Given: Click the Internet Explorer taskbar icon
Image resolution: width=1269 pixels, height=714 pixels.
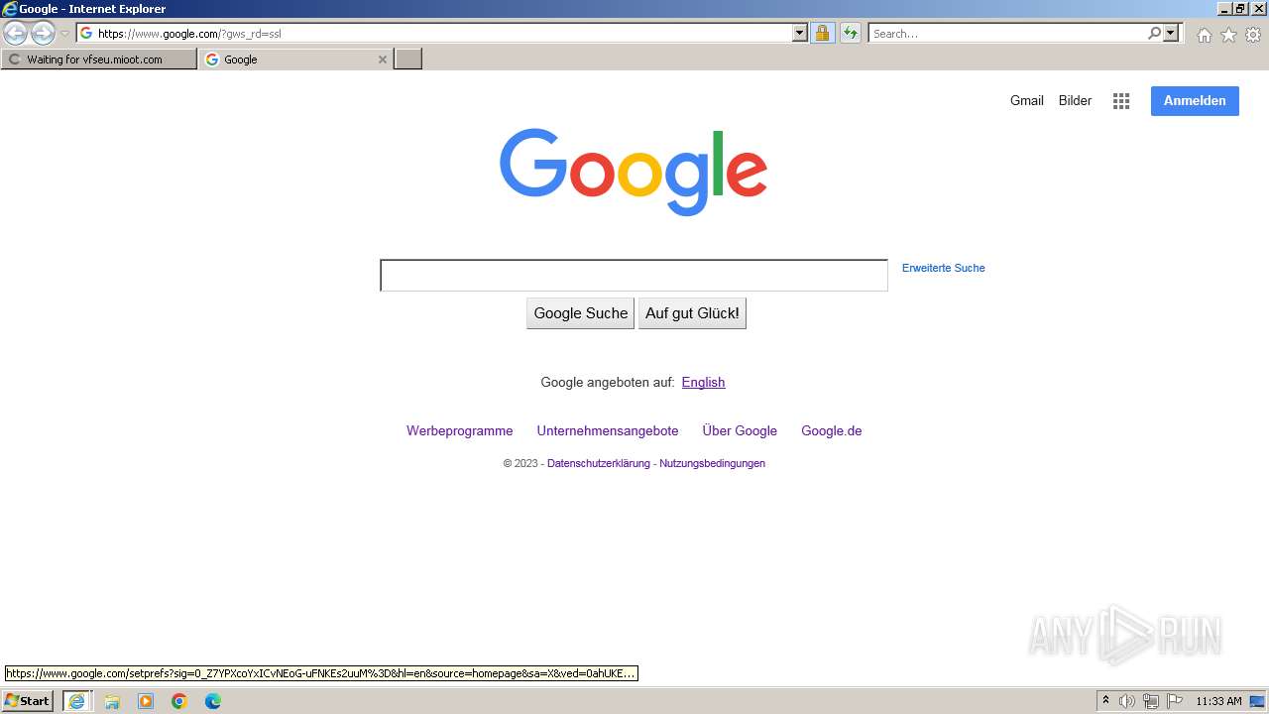Looking at the screenshot, I should click(x=77, y=701).
